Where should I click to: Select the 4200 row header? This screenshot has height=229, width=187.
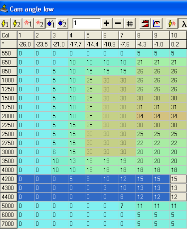(x=8, y=179)
